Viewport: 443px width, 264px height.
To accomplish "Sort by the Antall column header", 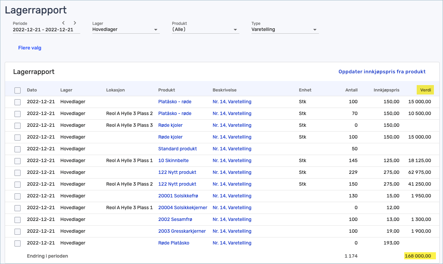I will [351, 90].
